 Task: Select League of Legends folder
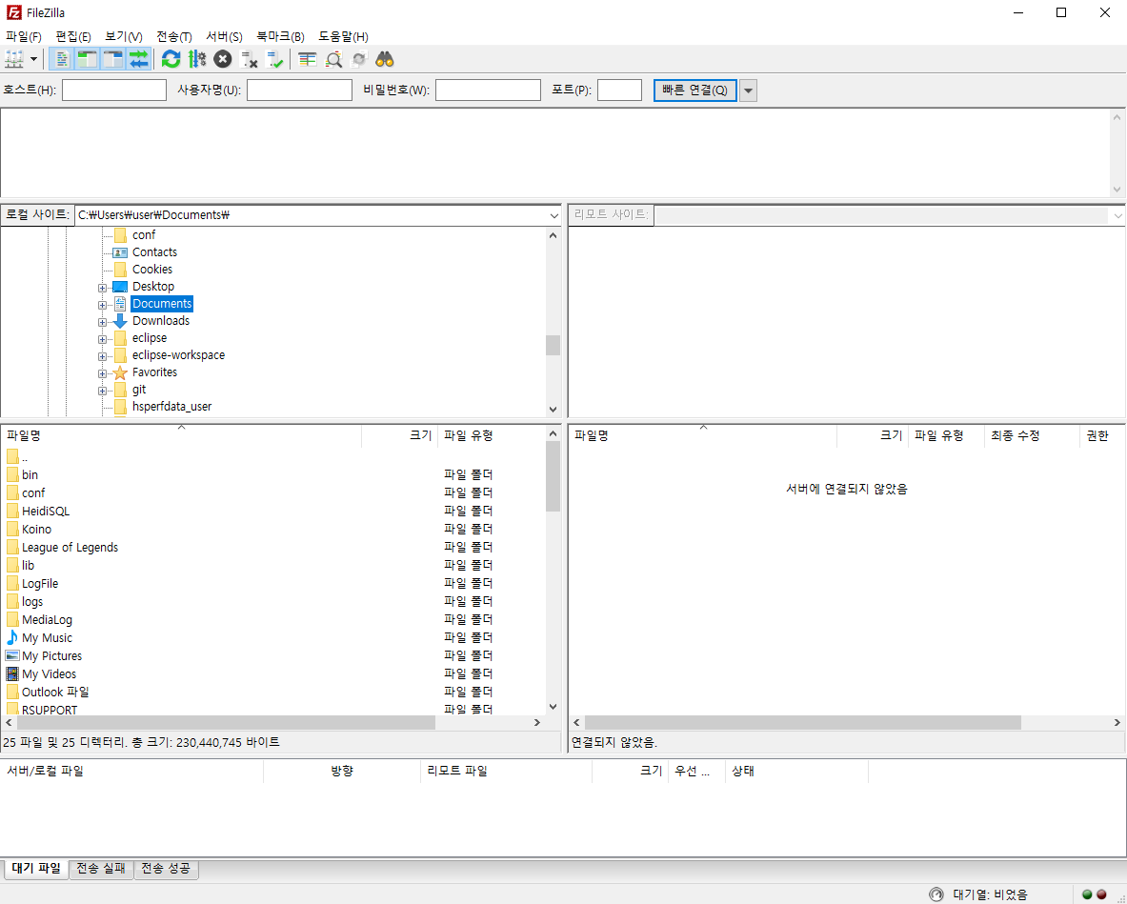70,548
